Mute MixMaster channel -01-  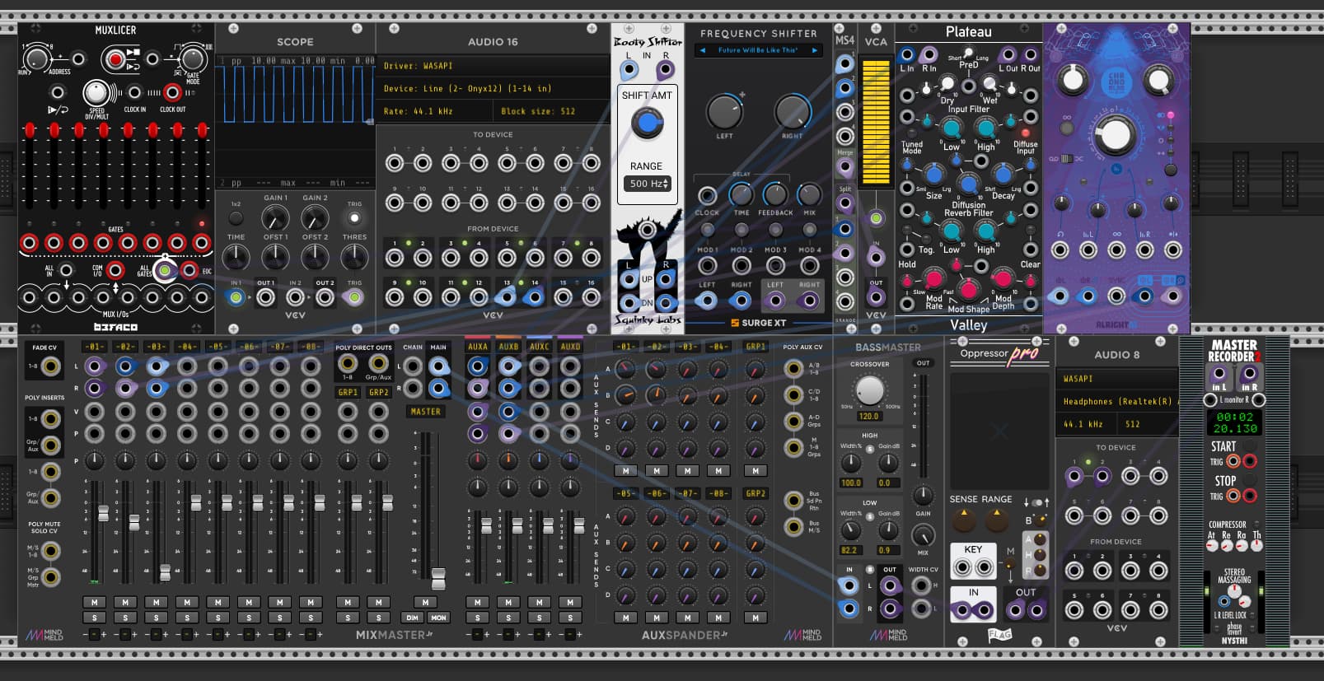(x=94, y=603)
